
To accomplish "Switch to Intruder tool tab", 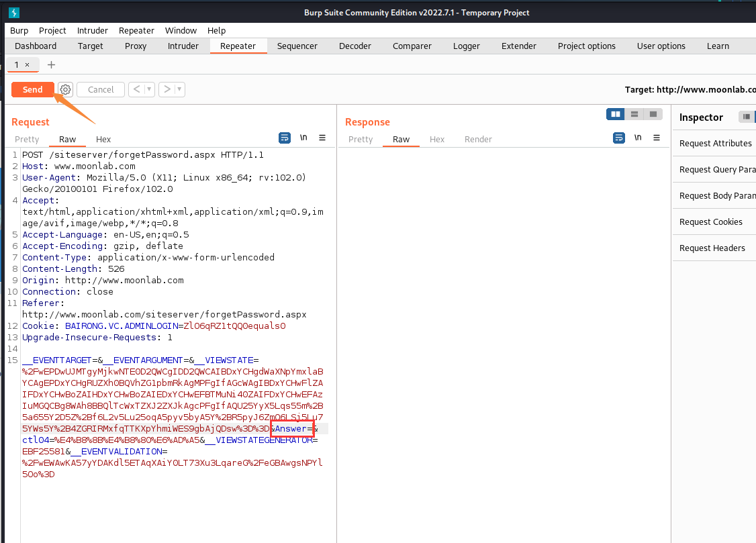I will tap(183, 46).
